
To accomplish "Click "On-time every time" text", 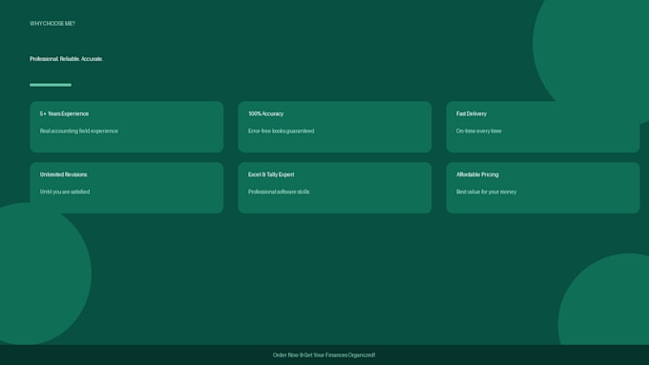I will (479, 131).
